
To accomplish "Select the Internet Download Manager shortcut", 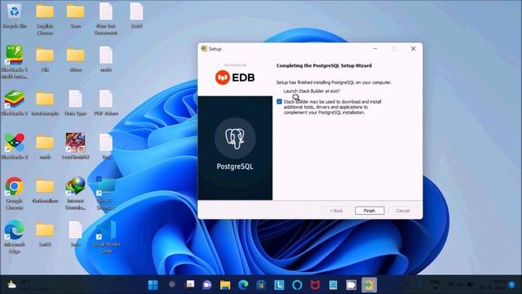I will 75,194.
